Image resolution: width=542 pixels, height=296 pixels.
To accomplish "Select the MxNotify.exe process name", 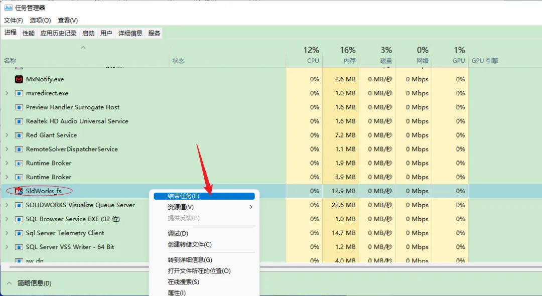I will [45, 79].
